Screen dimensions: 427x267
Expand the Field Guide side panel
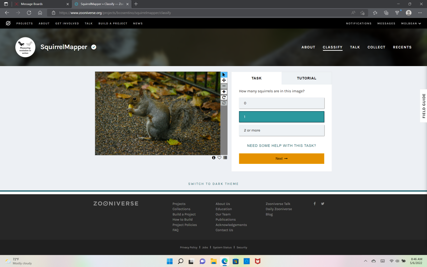pos(423,106)
